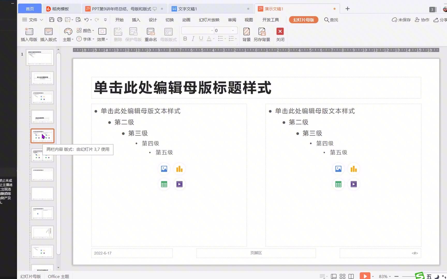447x279 pixels.
Task: Click the Print icon in quick toolbar
Action: point(59,20)
